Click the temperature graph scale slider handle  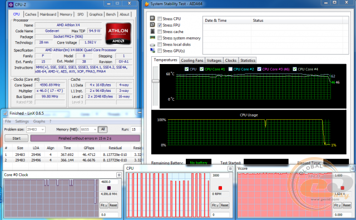pos(156,81)
